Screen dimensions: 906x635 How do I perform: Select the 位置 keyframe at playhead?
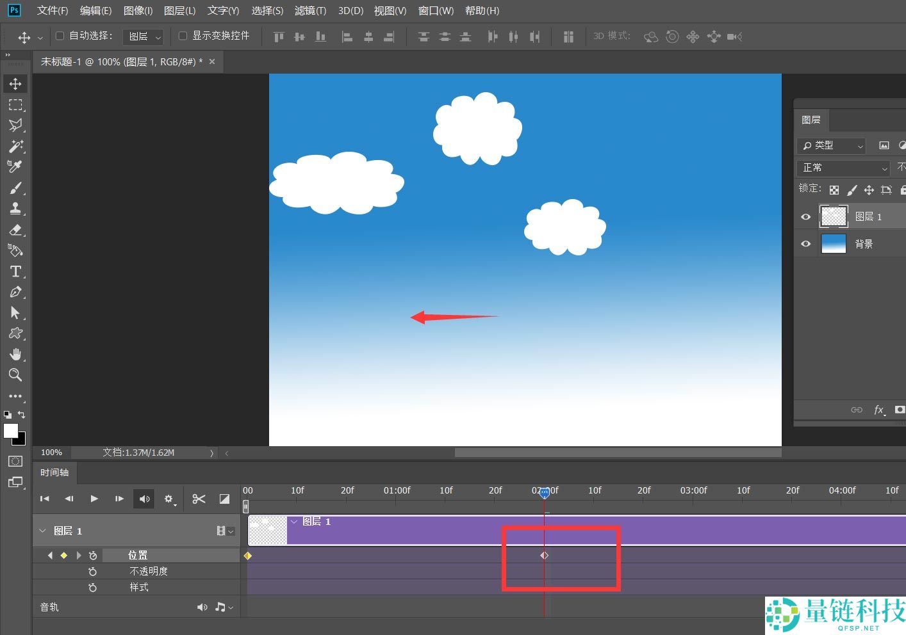tap(544, 556)
